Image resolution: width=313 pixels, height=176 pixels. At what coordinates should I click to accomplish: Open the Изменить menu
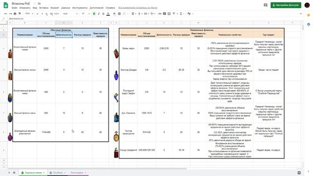[25, 8]
